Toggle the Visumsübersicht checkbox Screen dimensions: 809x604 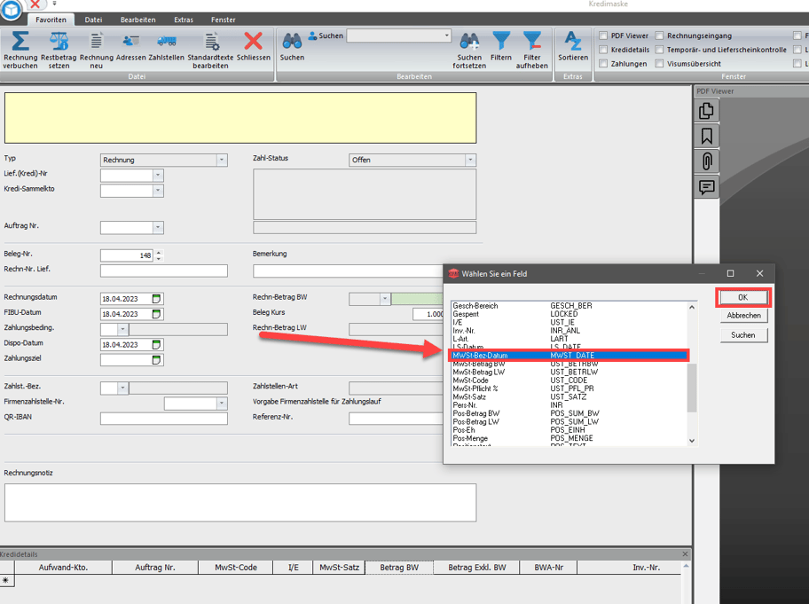point(659,64)
